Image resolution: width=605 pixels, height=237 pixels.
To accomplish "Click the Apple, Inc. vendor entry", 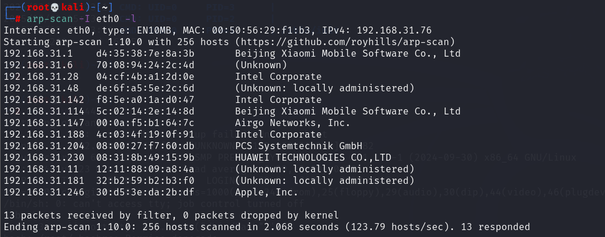I will click(267, 192).
